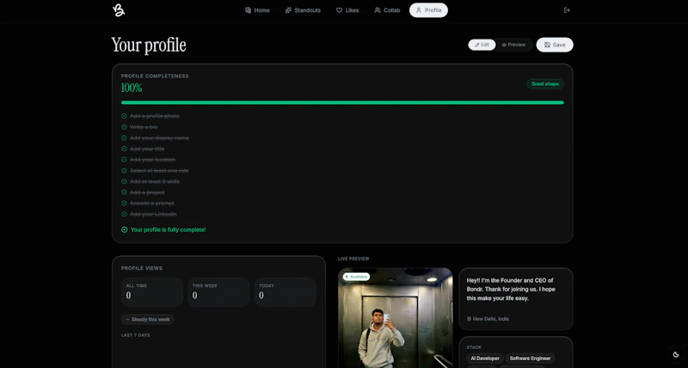The height and width of the screenshot is (368, 688).
Task: Click 'Your profile is fully complete!' message
Action: pyautogui.click(x=168, y=230)
